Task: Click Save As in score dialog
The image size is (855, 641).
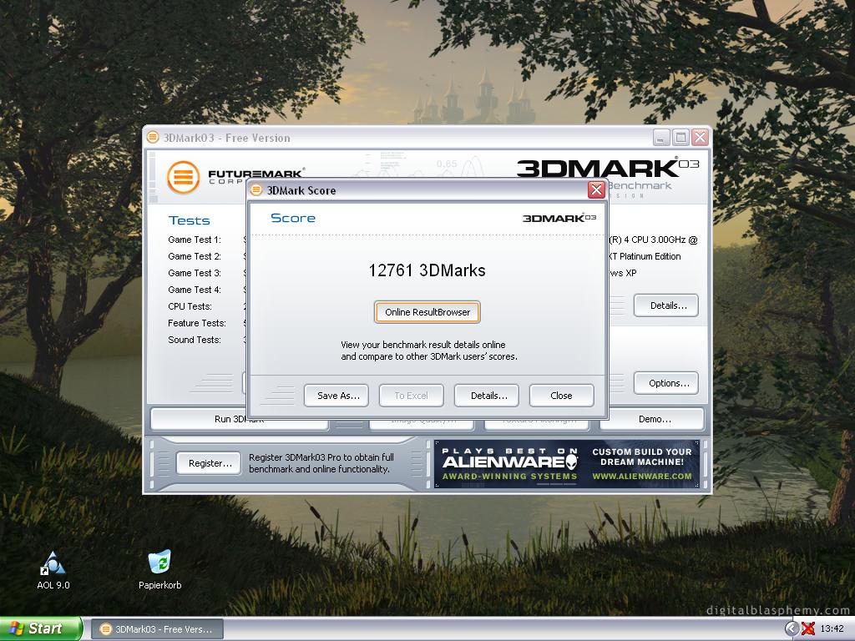Action: pos(336,396)
